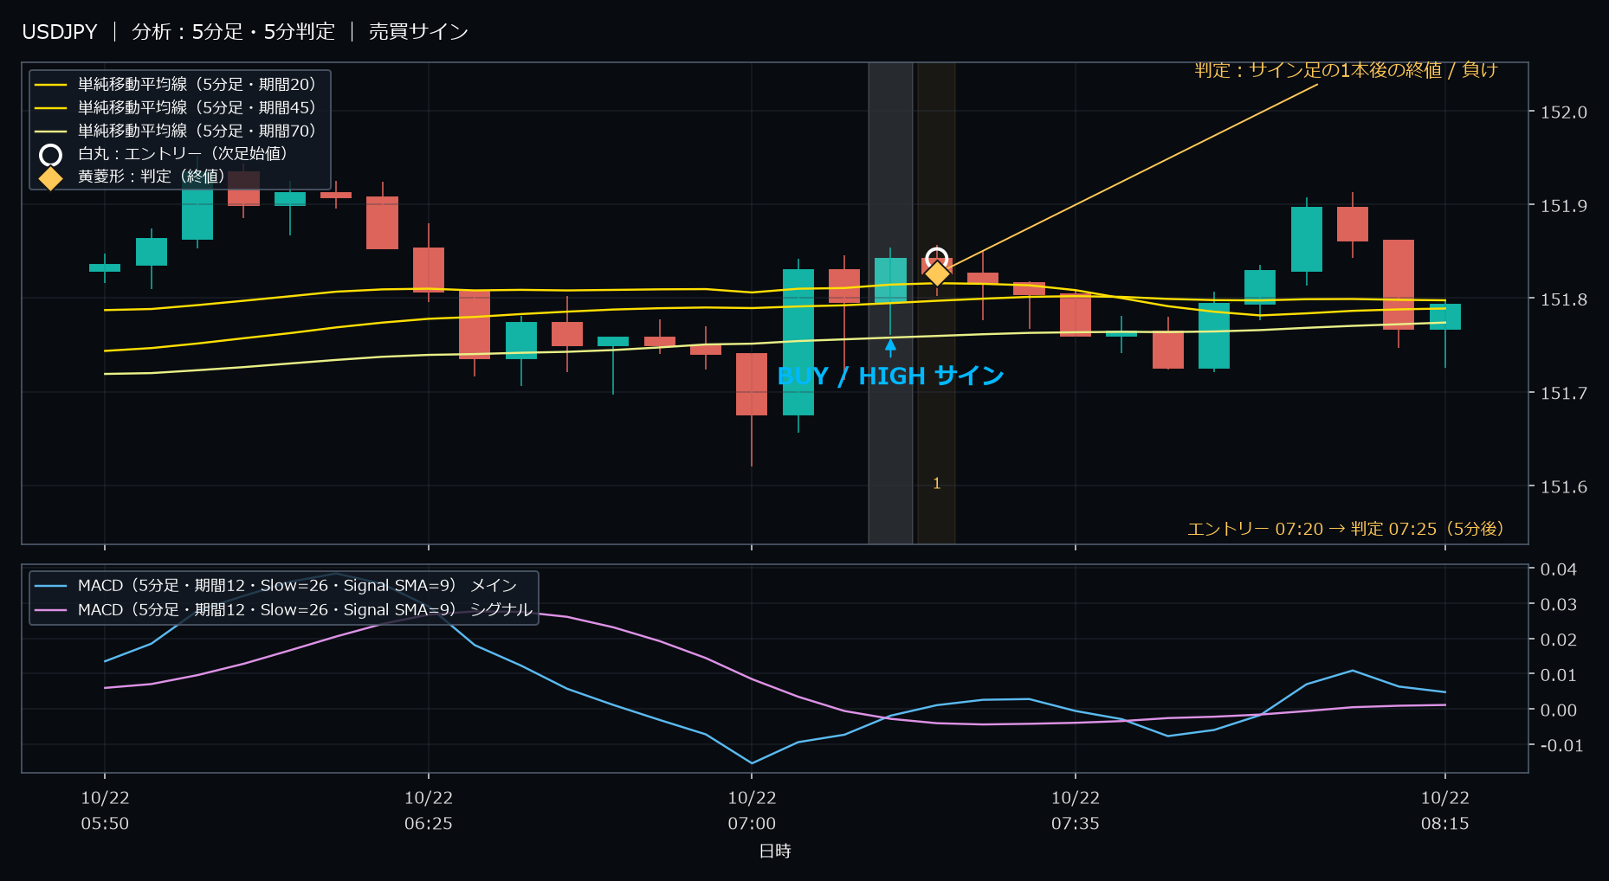Select the white circle icon in the legend
This screenshot has height=881, width=1609.
coord(51,155)
